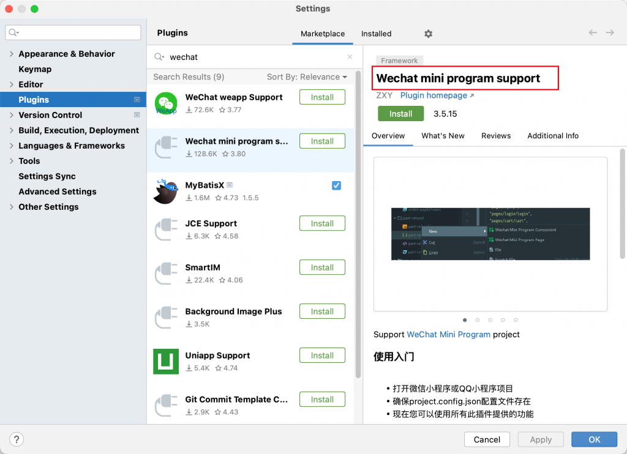The width and height of the screenshot is (627, 454).
Task: Install the JCE Support plugin
Action: click(x=322, y=223)
